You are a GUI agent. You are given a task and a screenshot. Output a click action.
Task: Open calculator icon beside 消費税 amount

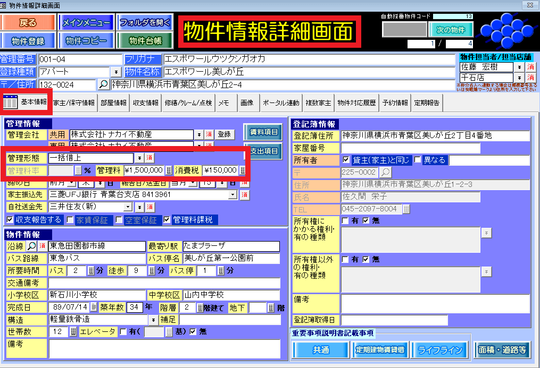pyautogui.click(x=243, y=170)
